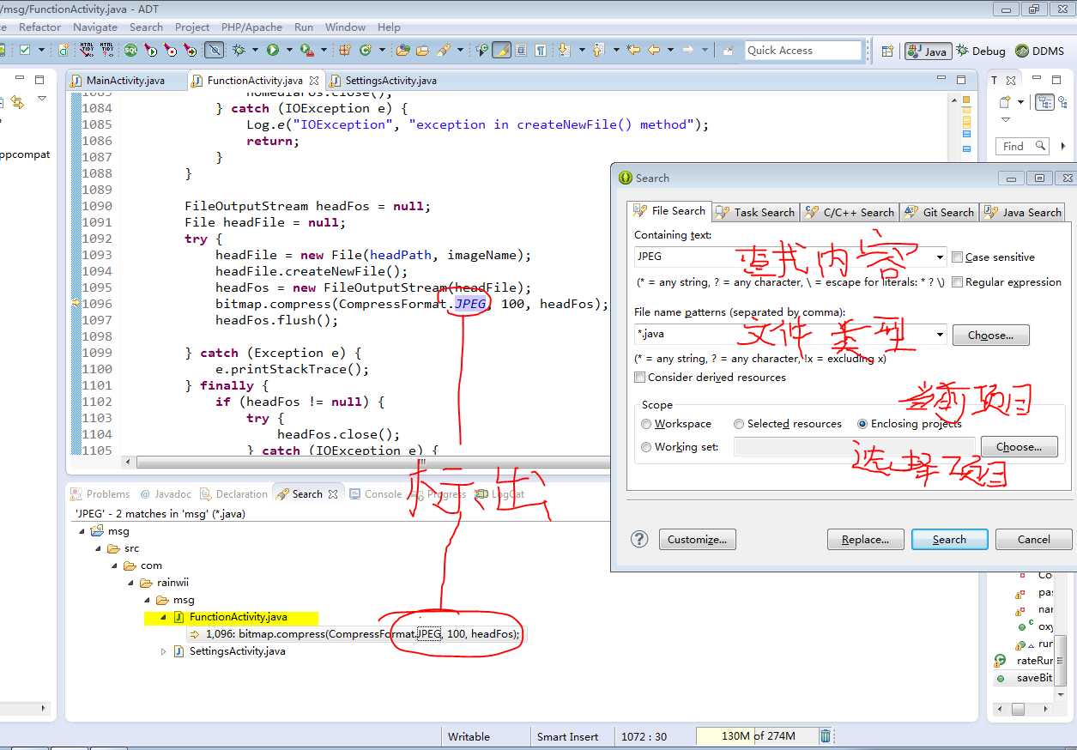The height and width of the screenshot is (750, 1077).
Task: Expand the SettingsActivity.java result node
Action: 165,651
